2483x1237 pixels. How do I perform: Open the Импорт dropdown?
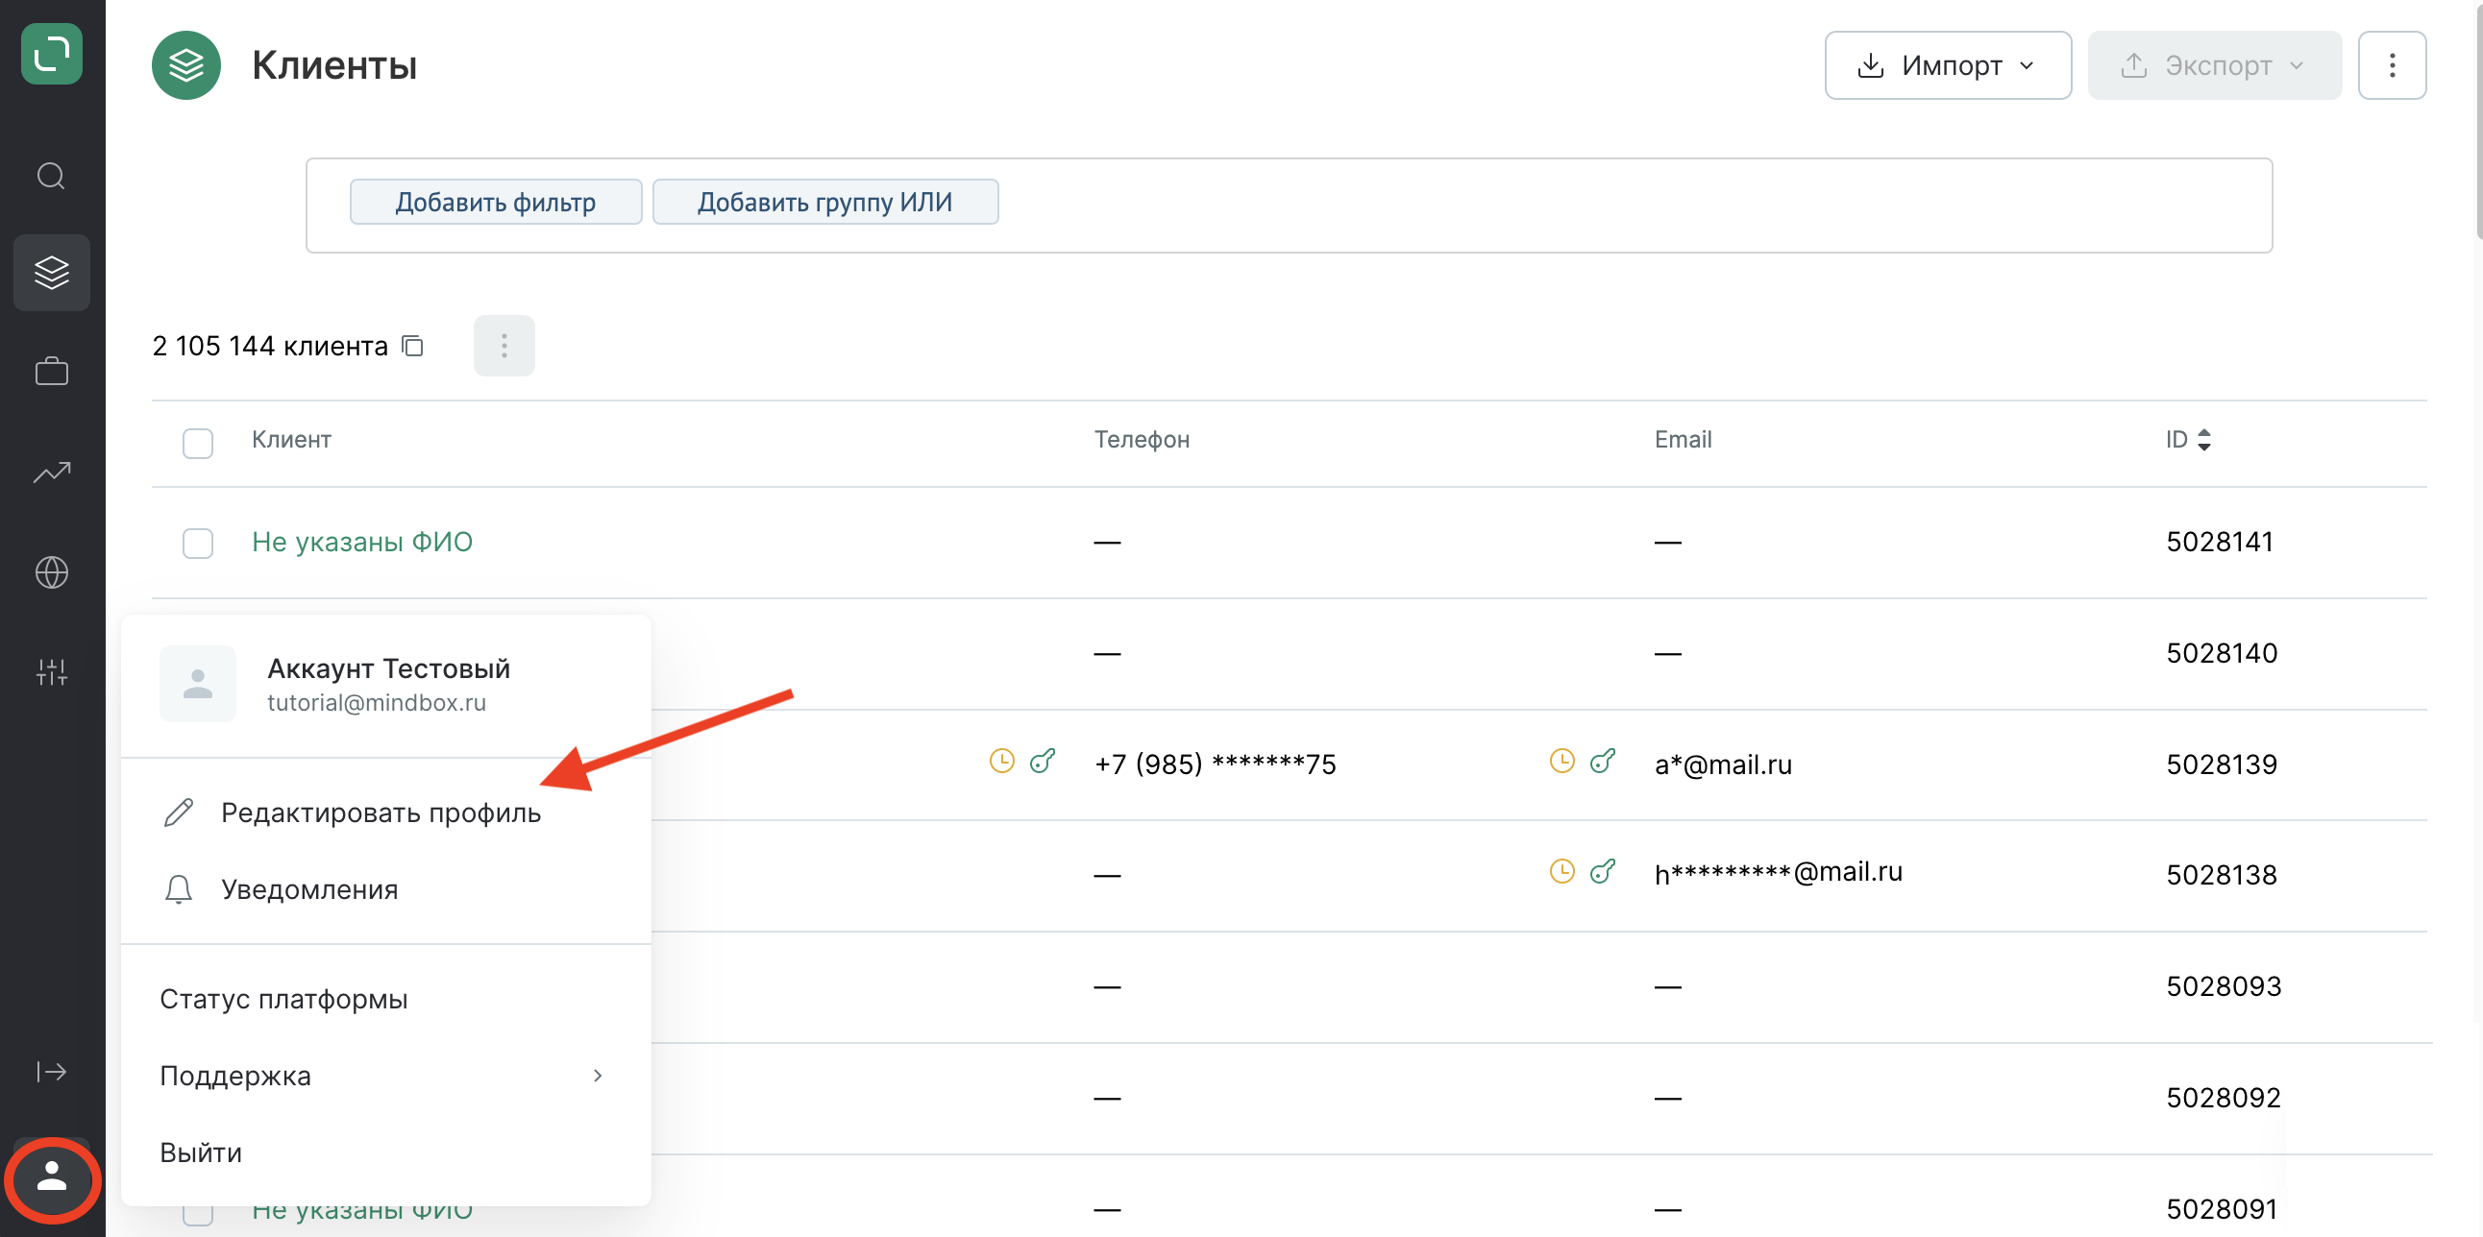tap(1948, 65)
